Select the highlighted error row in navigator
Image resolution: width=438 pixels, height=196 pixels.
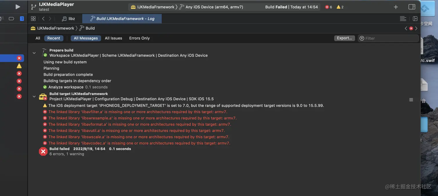(12, 58)
